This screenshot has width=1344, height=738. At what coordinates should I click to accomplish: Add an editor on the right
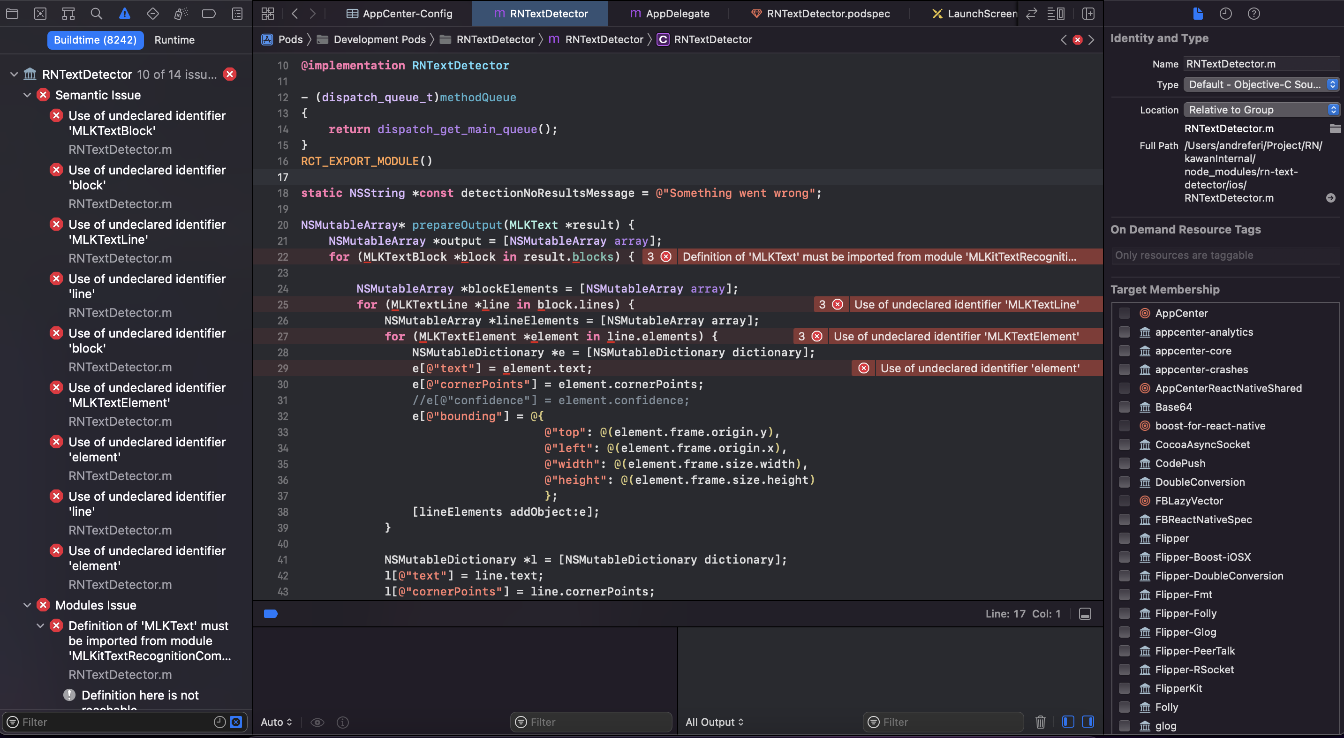tap(1088, 14)
